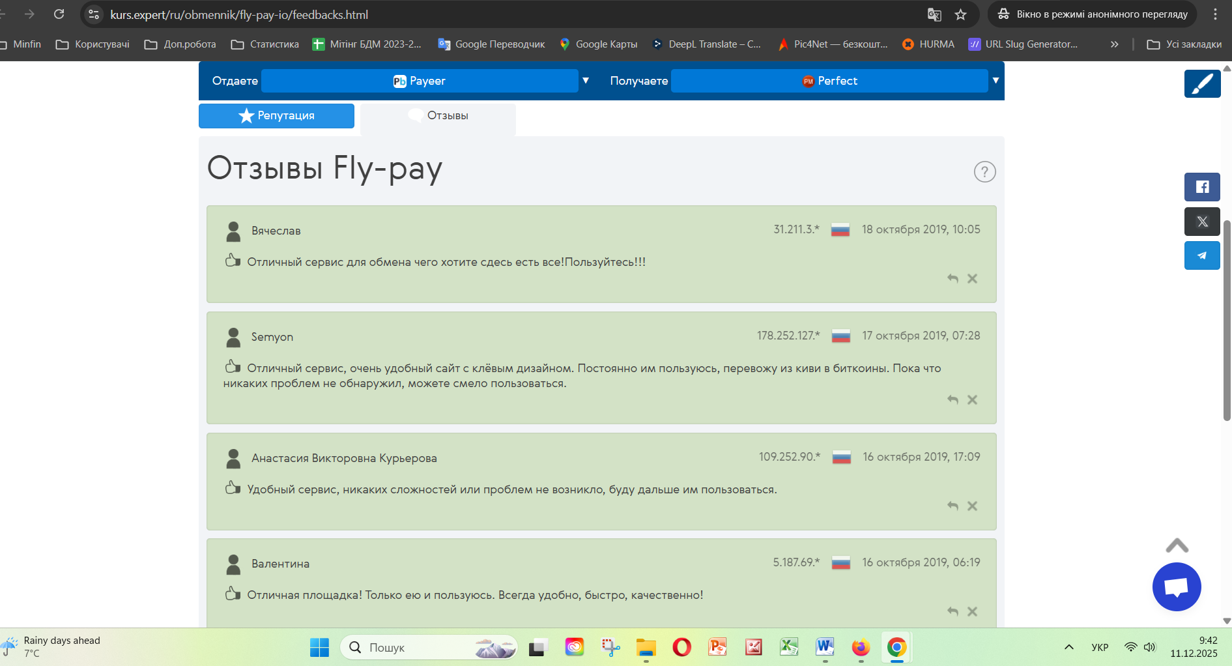Open the HURMA bookmark
The width and height of the screenshot is (1232, 666).
(x=928, y=44)
